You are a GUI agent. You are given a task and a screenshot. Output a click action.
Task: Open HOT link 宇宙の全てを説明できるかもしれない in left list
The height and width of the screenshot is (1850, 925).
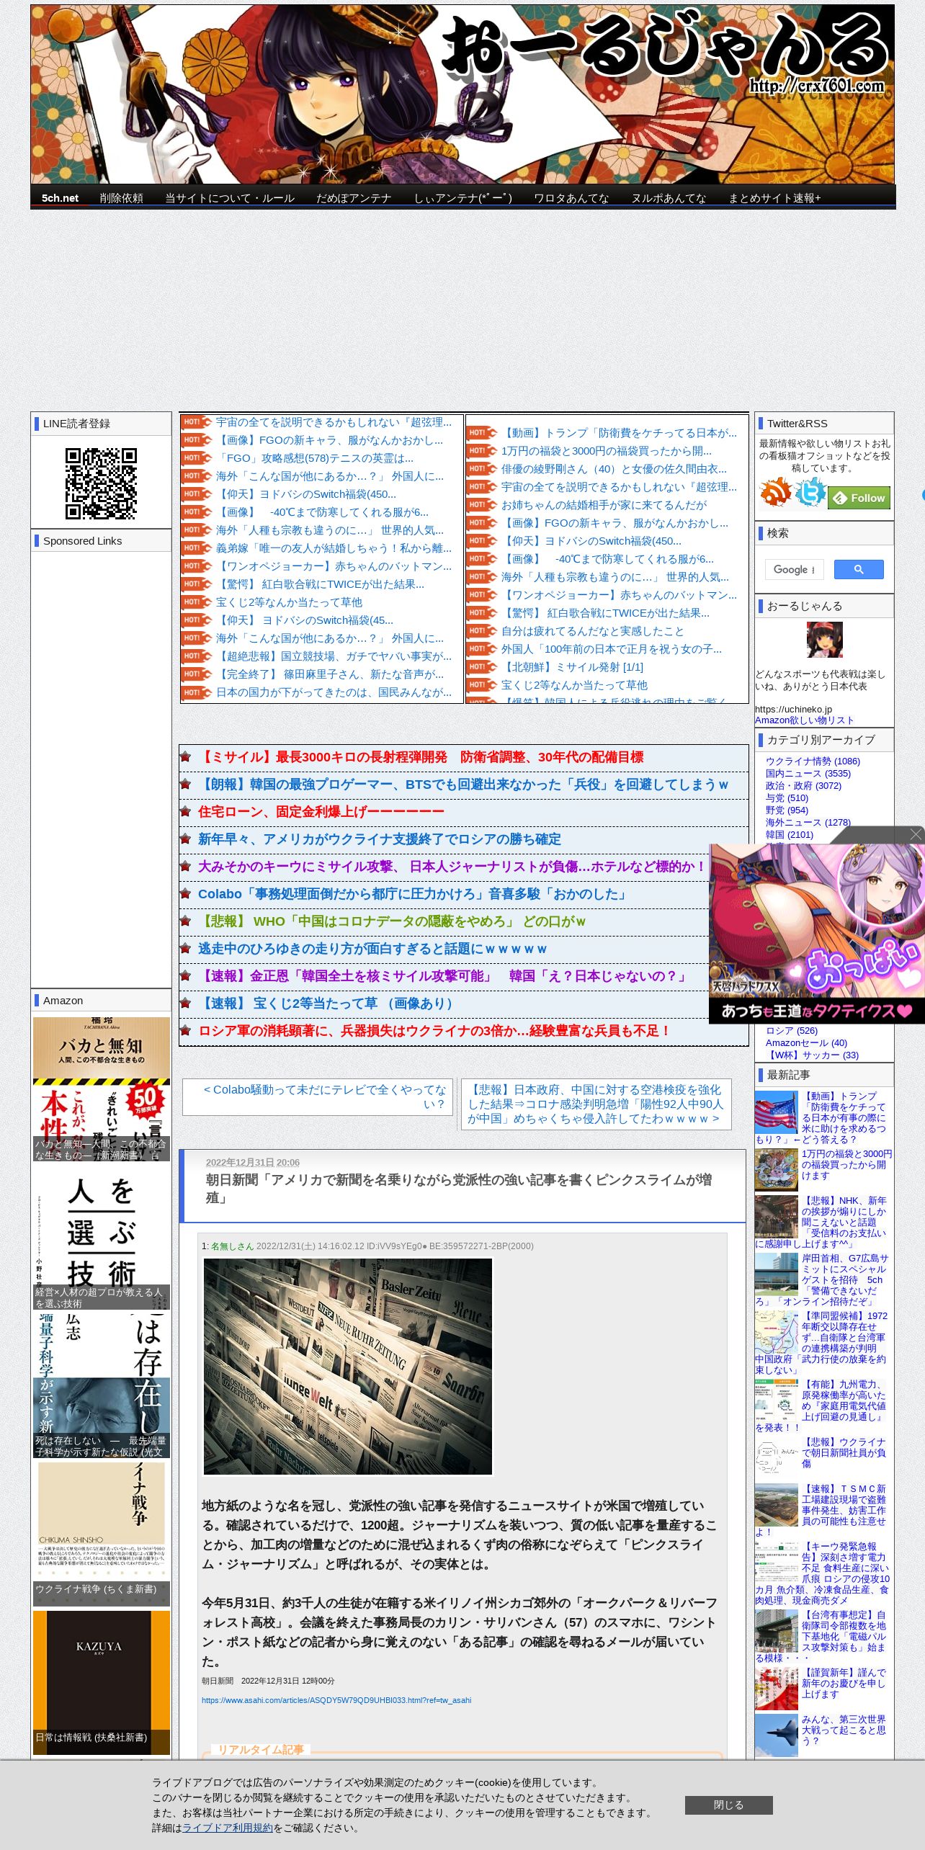334,422
